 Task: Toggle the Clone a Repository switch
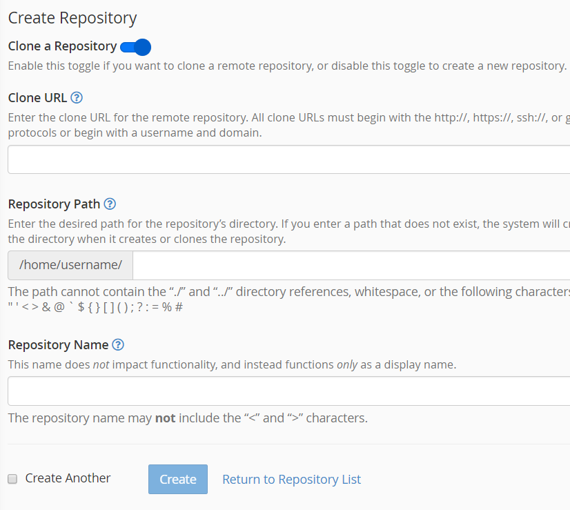[135, 47]
